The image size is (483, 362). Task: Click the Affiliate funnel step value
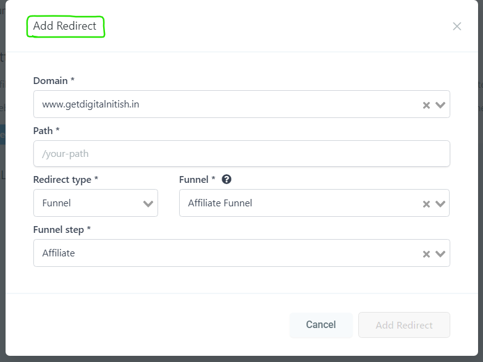(x=59, y=253)
